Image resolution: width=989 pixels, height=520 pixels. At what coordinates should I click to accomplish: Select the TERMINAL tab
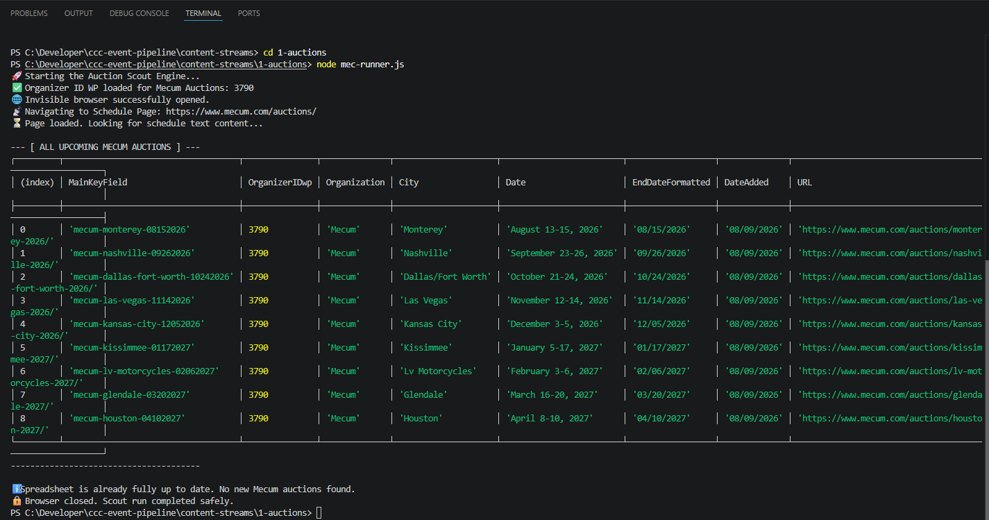[x=203, y=13]
